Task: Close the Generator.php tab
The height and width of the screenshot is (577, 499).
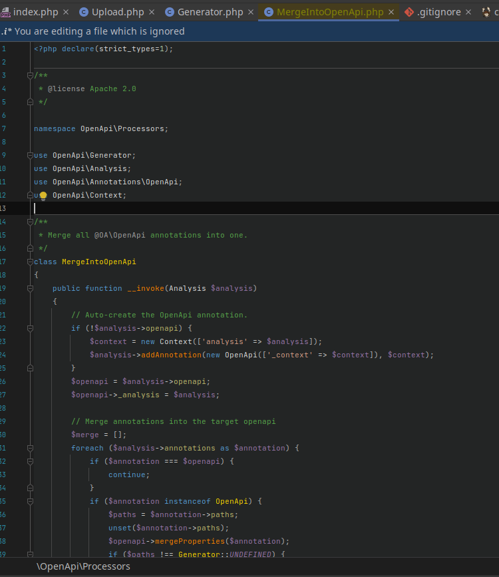Action: coord(250,11)
